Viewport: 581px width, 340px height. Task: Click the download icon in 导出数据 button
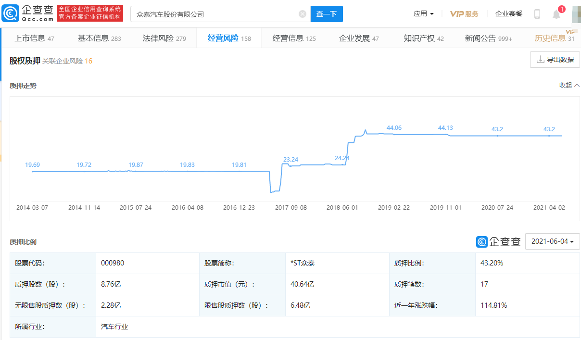pos(540,60)
